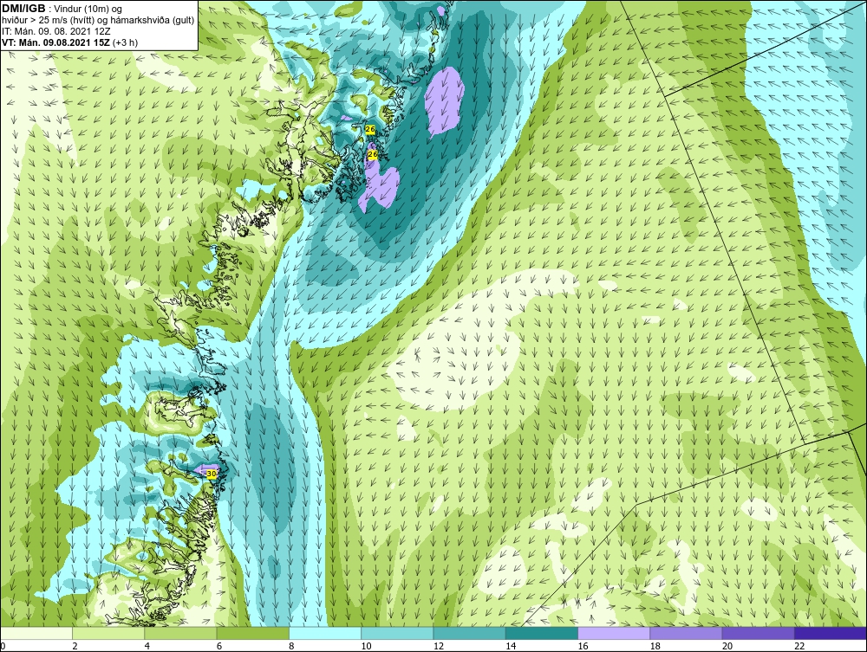Select the 6–8 m/s green legend block
This screenshot has width=867, height=652.
pos(252,633)
